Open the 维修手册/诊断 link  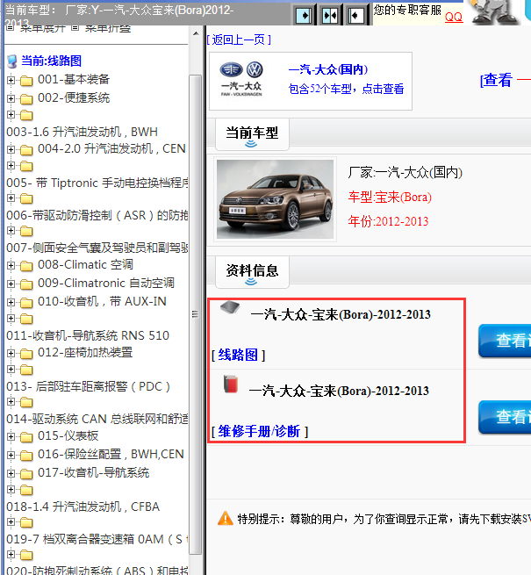pyautogui.click(x=259, y=431)
